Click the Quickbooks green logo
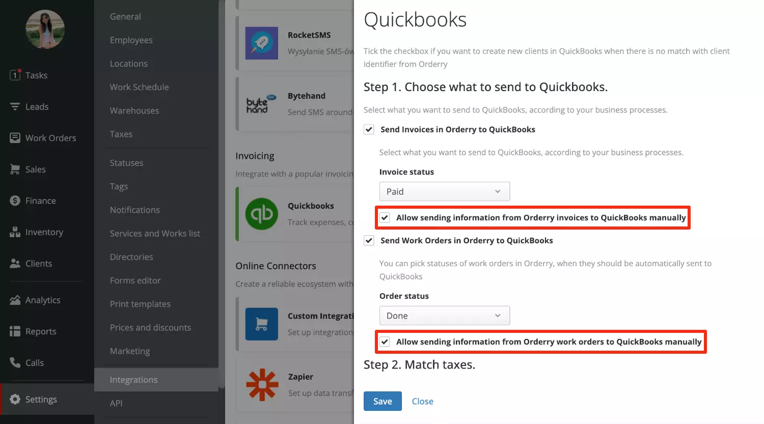This screenshot has width=764, height=424. (x=262, y=214)
